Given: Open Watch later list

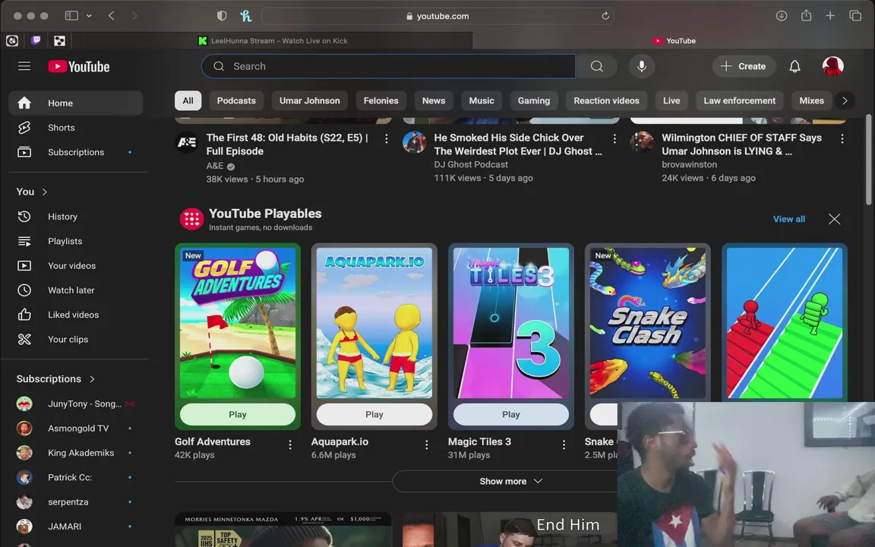Looking at the screenshot, I should [x=76, y=290].
